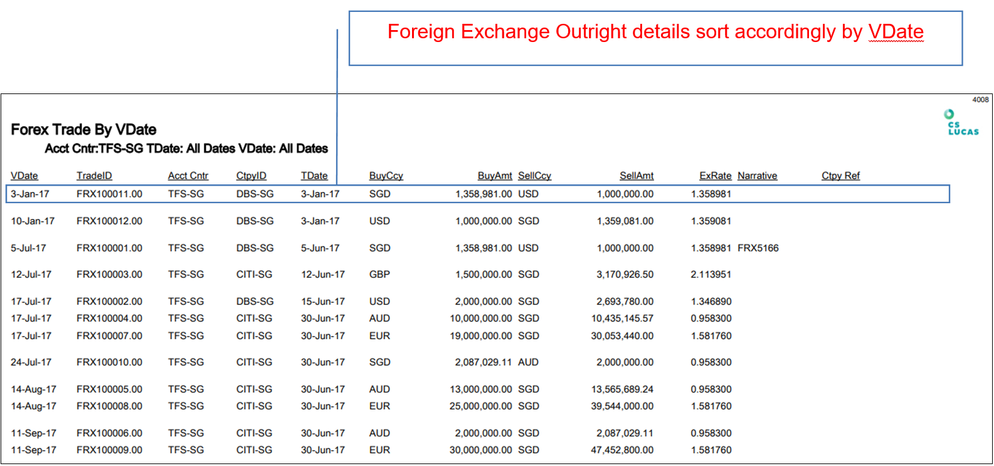Click the 4008 page number

(x=980, y=100)
